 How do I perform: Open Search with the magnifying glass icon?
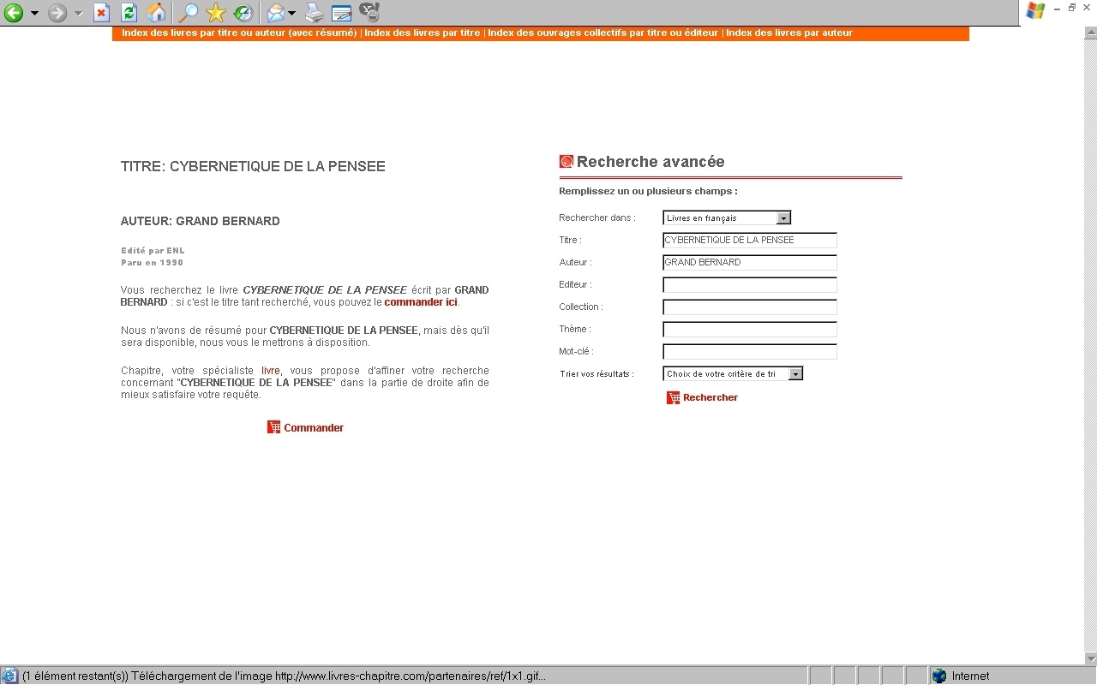coord(188,13)
